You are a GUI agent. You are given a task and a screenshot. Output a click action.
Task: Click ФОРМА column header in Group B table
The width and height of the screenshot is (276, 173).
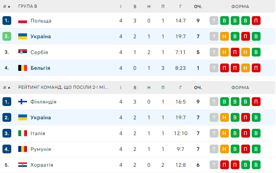pos(240,7)
